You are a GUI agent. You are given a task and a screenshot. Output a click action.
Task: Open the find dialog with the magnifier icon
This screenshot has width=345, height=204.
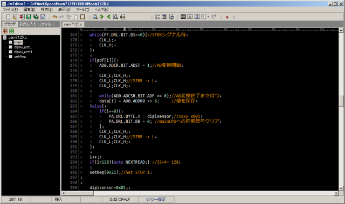[95, 17]
